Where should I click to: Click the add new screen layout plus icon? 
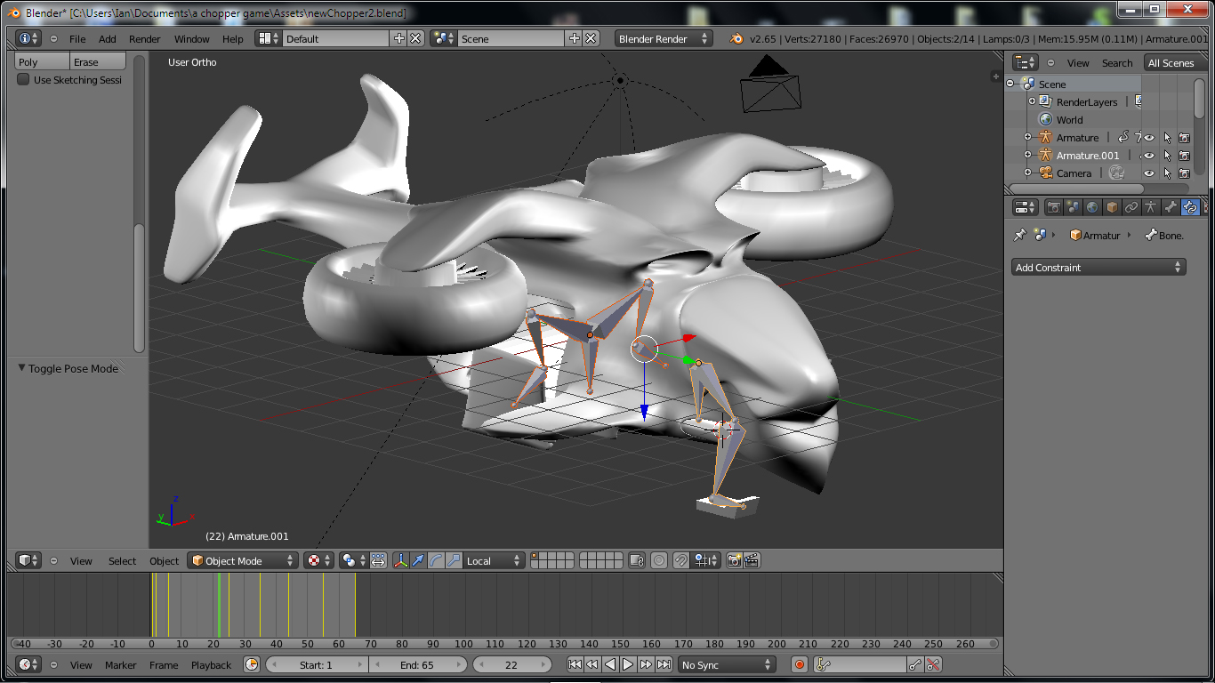pos(399,38)
